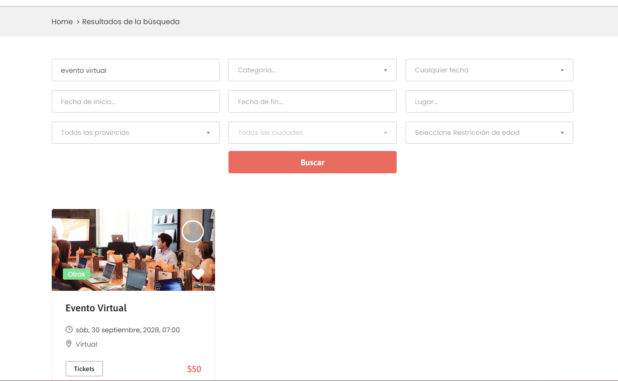Click the Fecha de fin field

coord(312,101)
